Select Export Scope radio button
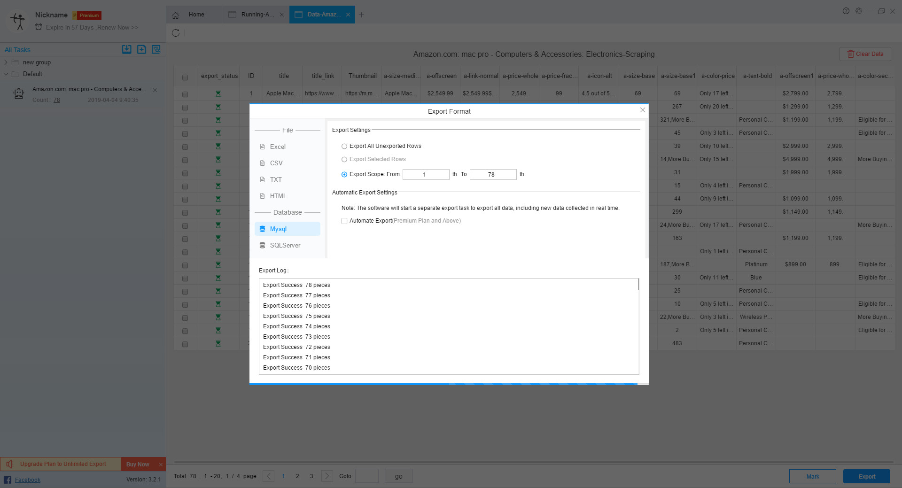The height and width of the screenshot is (488, 902). point(344,174)
